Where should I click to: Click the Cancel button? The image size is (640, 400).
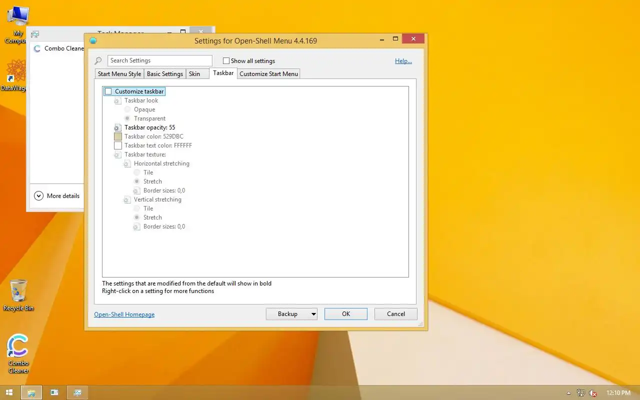tap(396, 314)
